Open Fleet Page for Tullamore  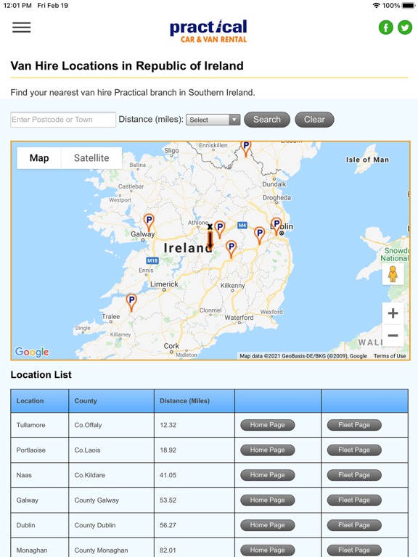coord(354,425)
